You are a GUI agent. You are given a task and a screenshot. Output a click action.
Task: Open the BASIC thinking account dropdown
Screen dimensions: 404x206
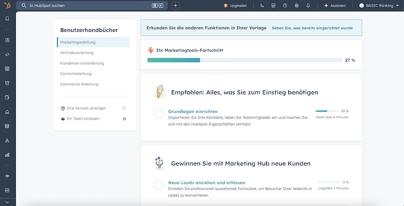pyautogui.click(x=379, y=6)
